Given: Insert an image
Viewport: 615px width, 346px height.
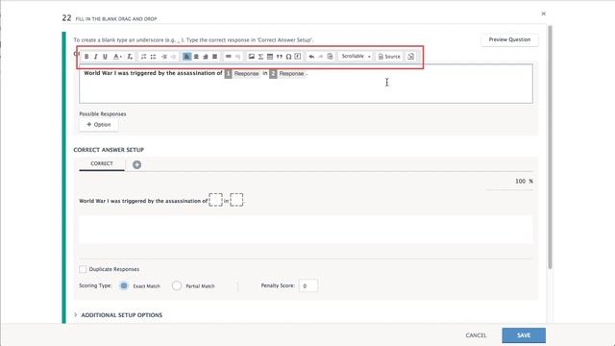Looking at the screenshot, I should 252,57.
